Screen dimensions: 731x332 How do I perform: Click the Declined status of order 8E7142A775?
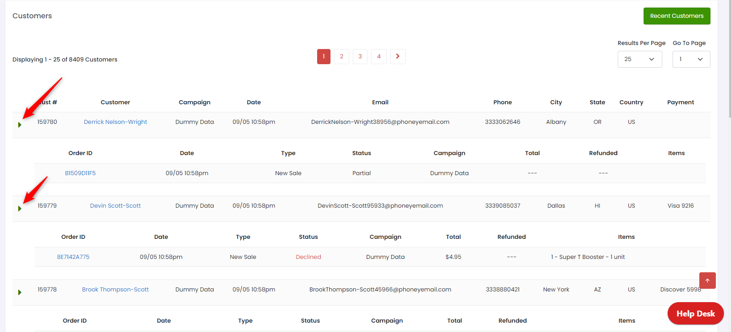[308, 257]
